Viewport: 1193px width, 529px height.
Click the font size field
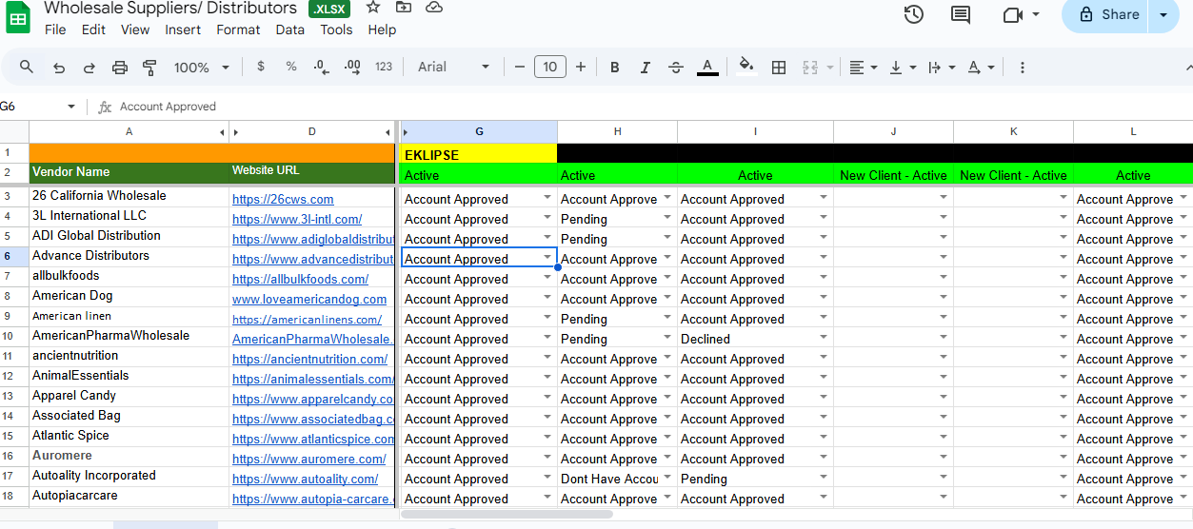550,67
